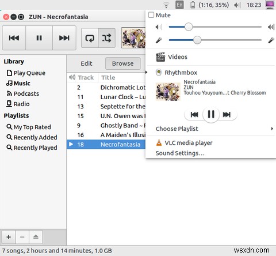Pause playback using Rhythmbox toolbar button
276x256 pixels.
(39, 38)
